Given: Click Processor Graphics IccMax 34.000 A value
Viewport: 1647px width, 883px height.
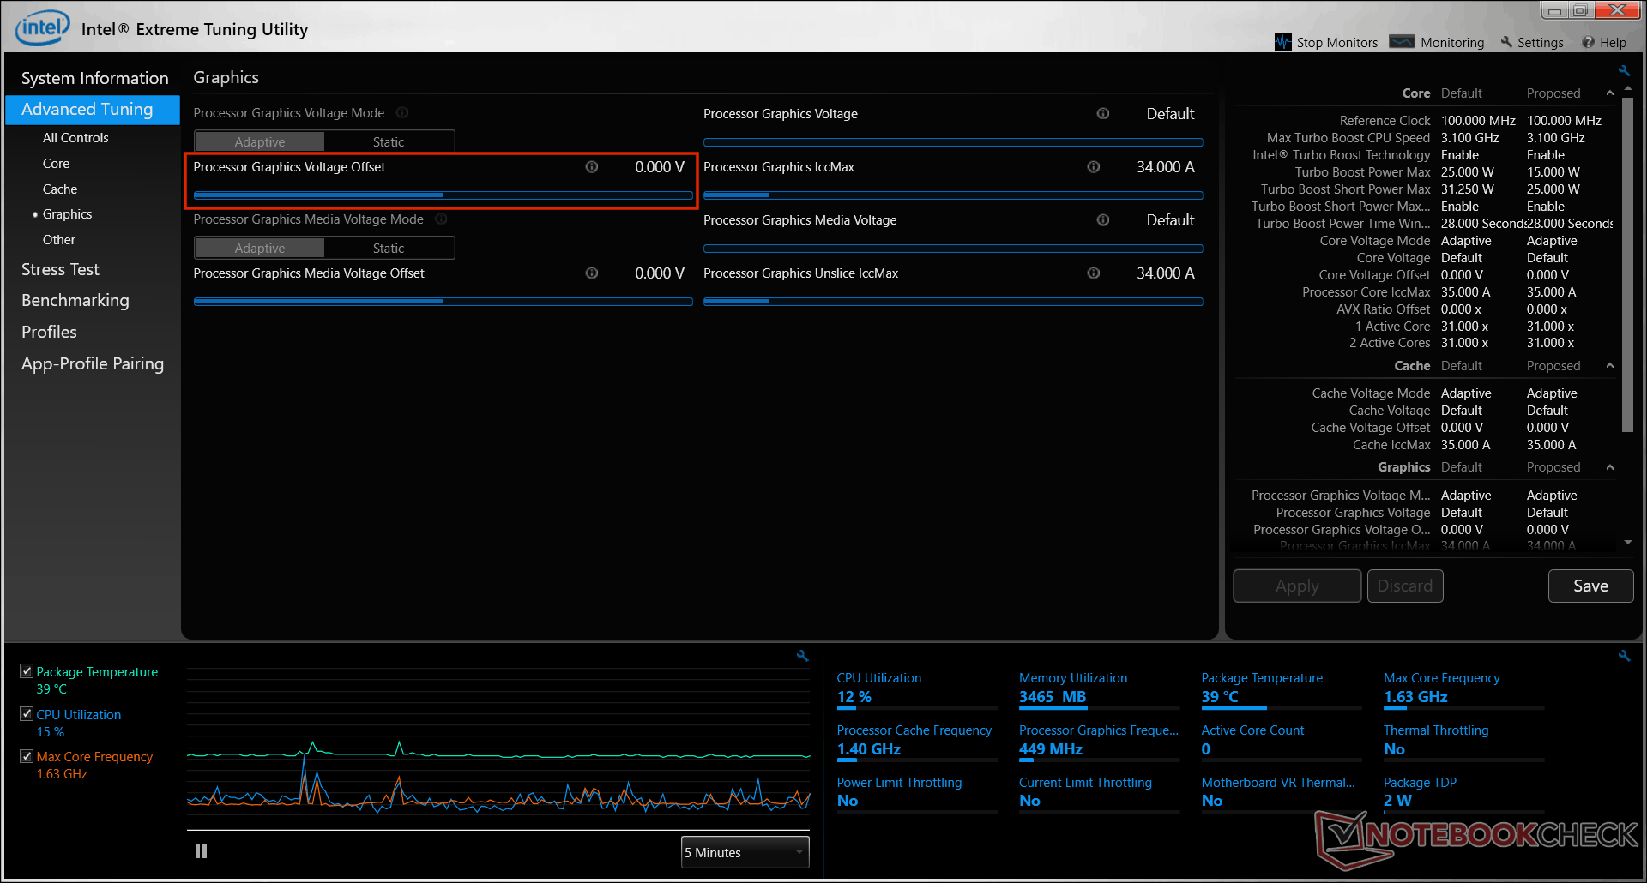Looking at the screenshot, I should pos(1165,167).
